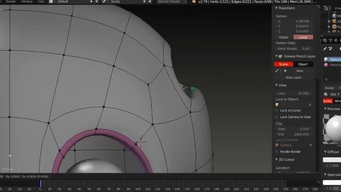Click the Local Camera field
The width and height of the screenshot is (341, 192).
294,145
